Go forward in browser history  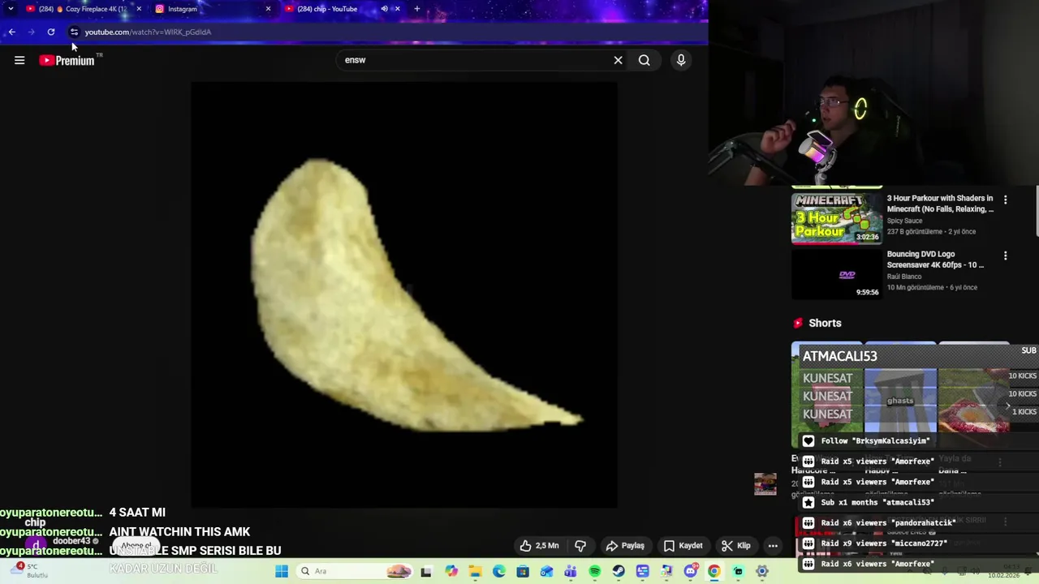(31, 32)
